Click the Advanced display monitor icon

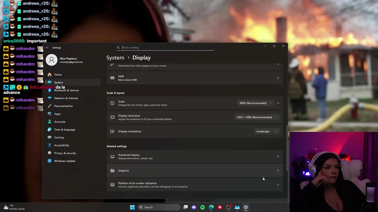(112, 157)
